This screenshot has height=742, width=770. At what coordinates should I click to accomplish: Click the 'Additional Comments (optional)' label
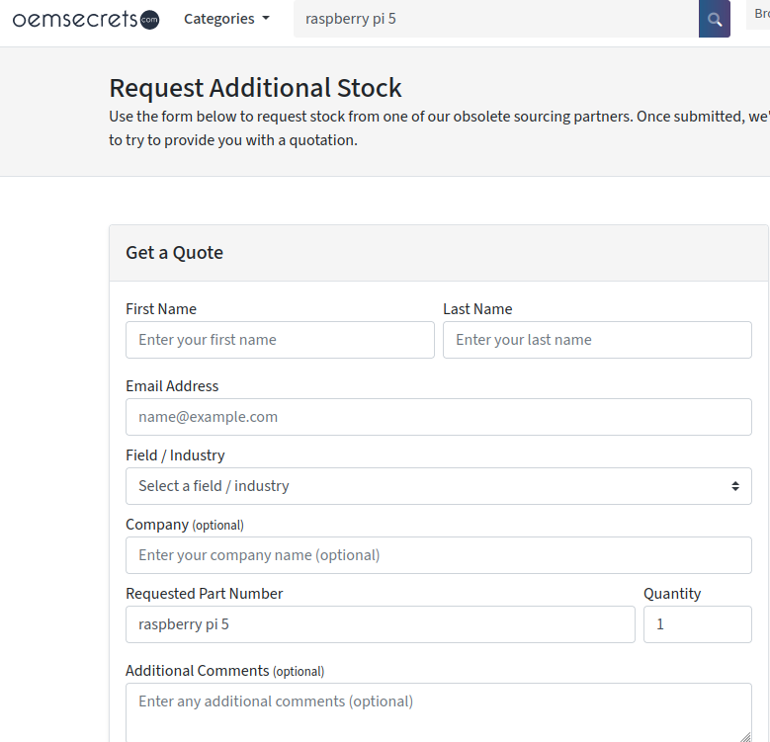click(x=225, y=671)
